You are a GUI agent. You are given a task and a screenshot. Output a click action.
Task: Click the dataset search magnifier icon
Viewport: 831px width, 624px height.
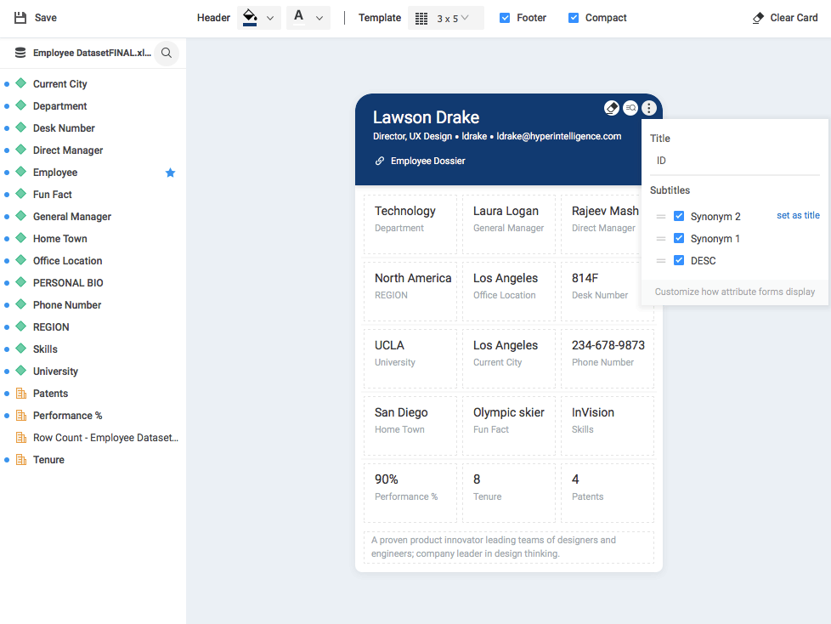pyautogui.click(x=167, y=53)
